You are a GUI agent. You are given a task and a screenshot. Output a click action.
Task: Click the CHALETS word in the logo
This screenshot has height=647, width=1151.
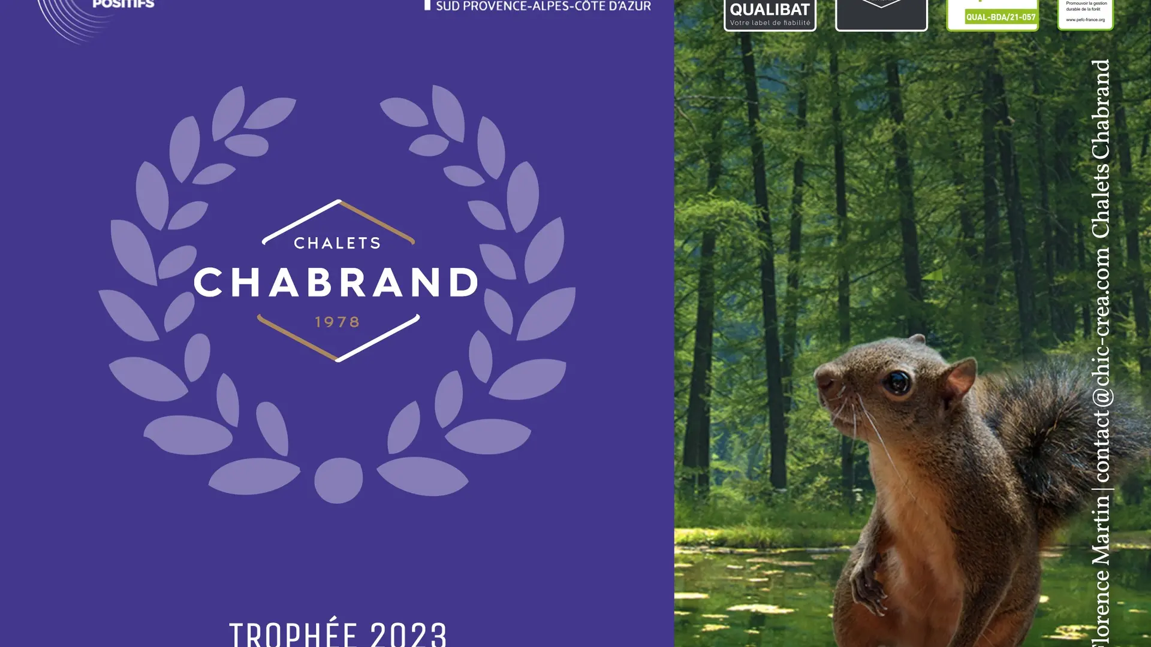338,243
